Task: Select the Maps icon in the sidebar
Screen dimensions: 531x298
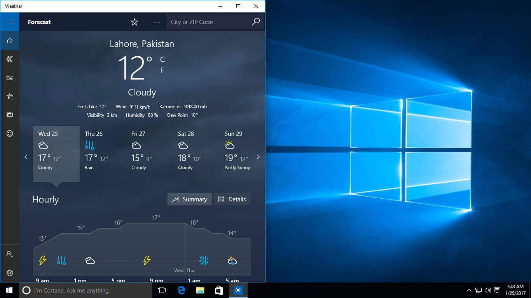Action: click(x=9, y=59)
